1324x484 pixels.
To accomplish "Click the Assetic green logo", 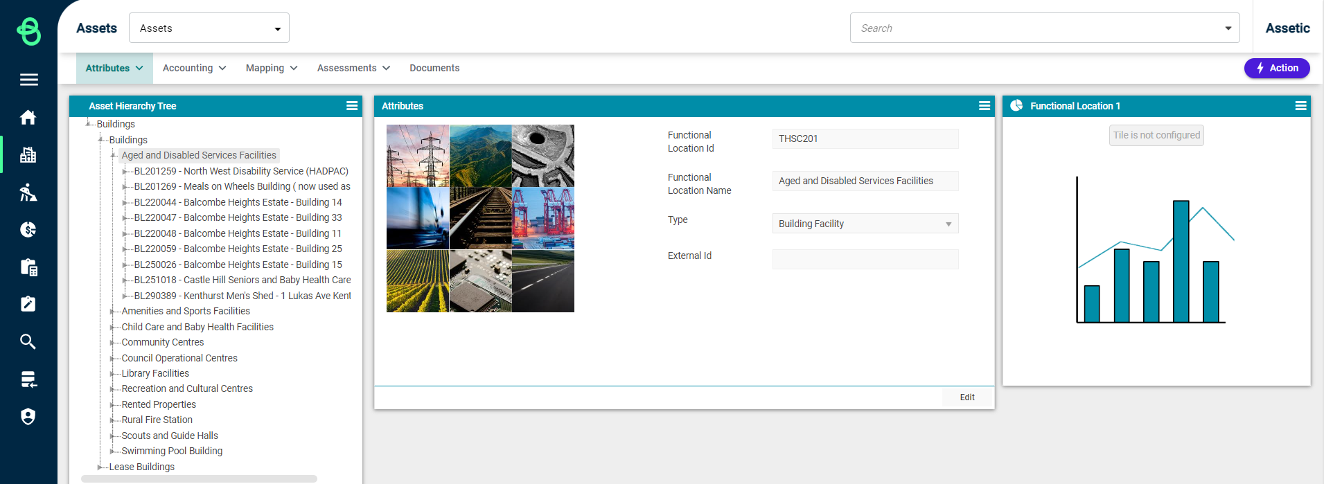I will point(28,31).
